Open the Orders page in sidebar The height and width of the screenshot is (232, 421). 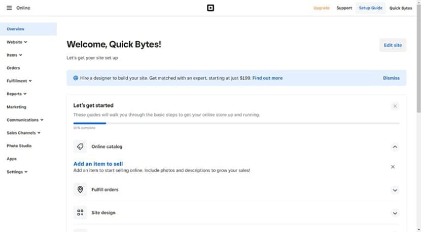pyautogui.click(x=13, y=68)
